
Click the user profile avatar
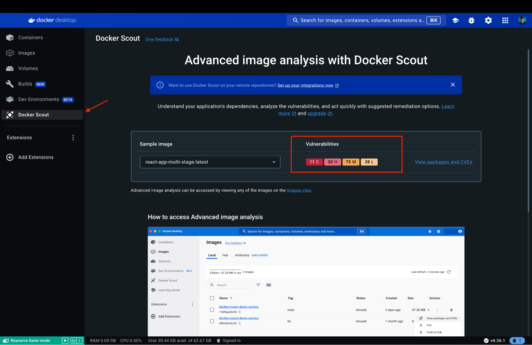pos(522,20)
